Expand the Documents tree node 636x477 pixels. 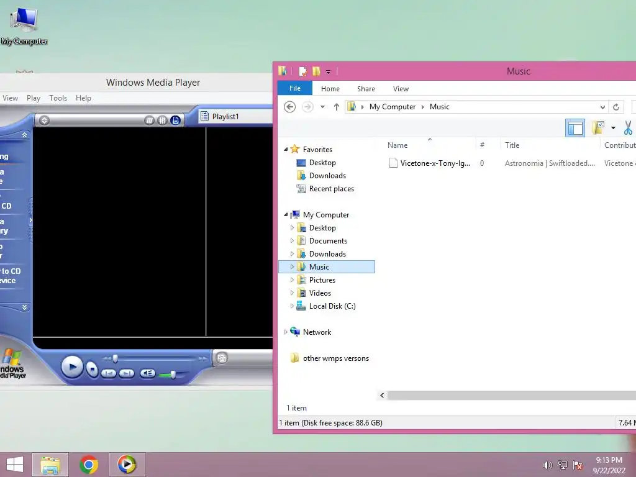point(292,240)
